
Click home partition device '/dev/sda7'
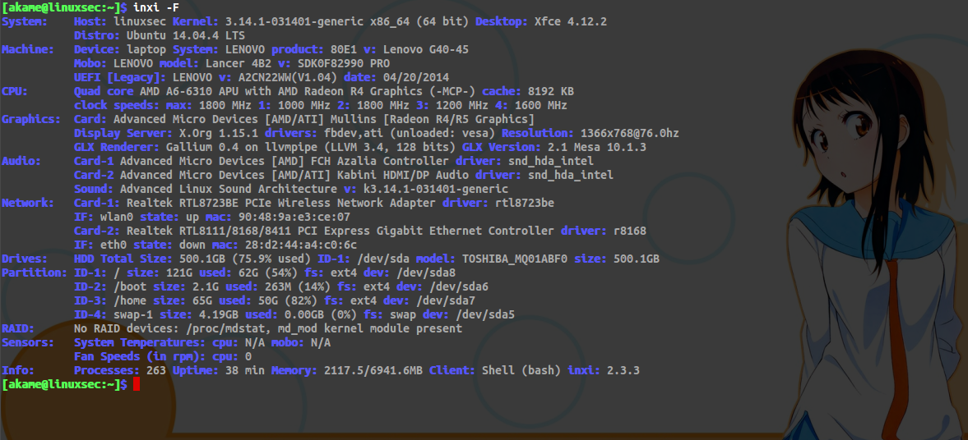tap(447, 300)
